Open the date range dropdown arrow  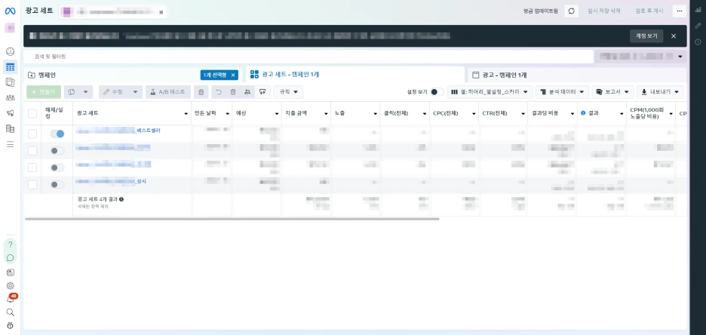pyautogui.click(x=680, y=57)
